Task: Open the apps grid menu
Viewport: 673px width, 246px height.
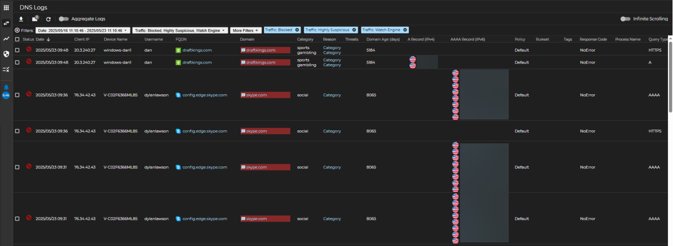Action: [6, 8]
